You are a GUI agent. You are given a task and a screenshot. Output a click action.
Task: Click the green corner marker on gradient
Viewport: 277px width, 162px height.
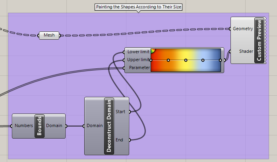click(153, 50)
